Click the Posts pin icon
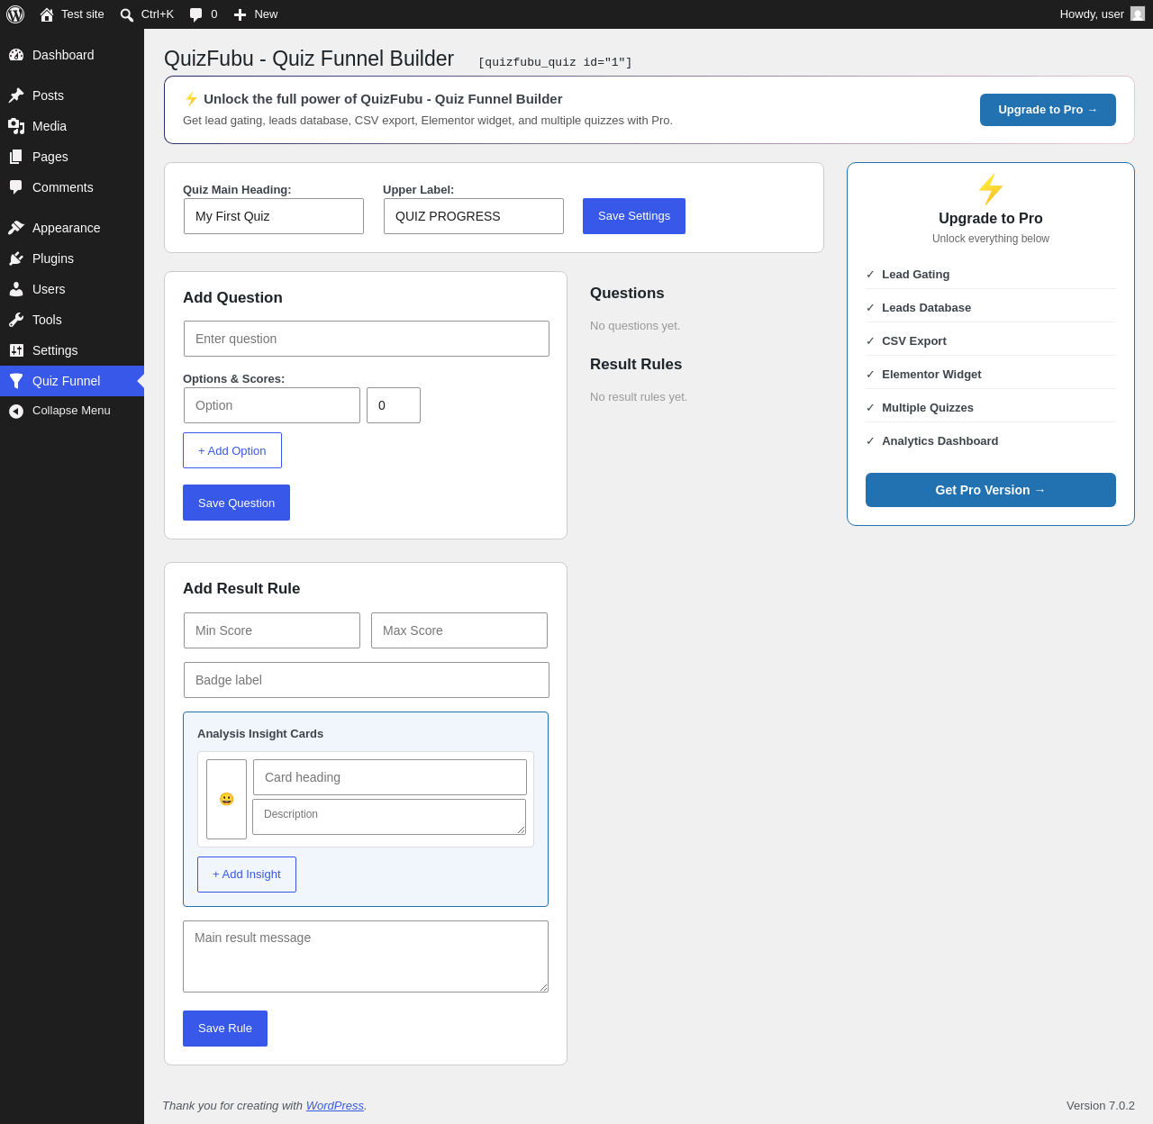The width and height of the screenshot is (1153, 1124). coord(16,95)
